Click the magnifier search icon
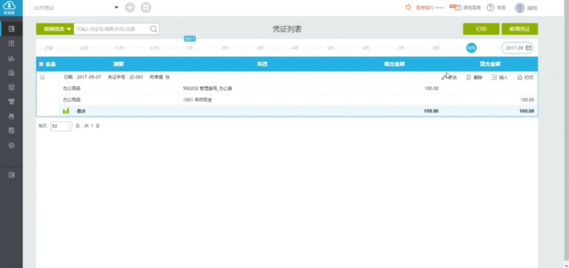 click(153, 29)
